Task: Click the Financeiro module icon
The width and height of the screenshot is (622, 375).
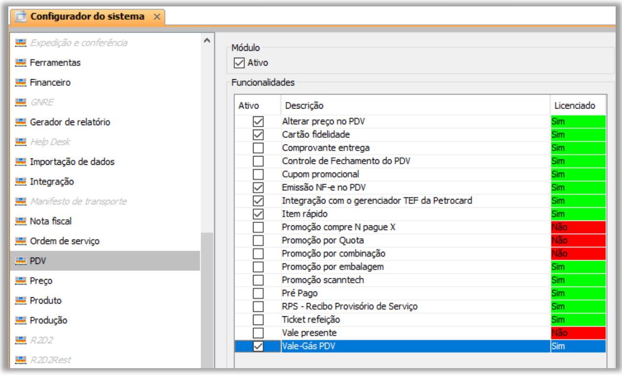Action: 20,83
